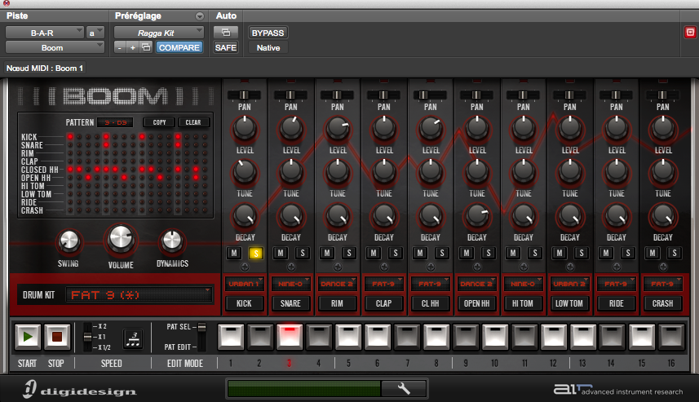The image size is (699, 402).
Task: Disable solo on the Kick channel
Action: (256, 253)
